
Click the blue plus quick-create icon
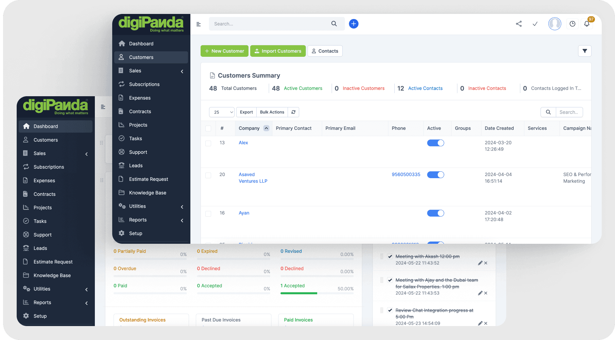[354, 24]
